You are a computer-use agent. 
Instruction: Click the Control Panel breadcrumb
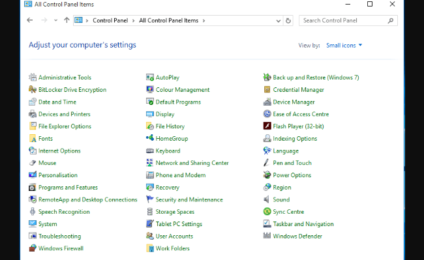110,20
